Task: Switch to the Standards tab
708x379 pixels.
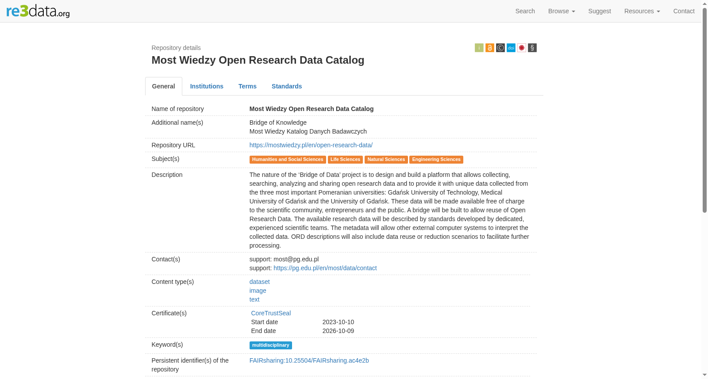Action: pos(287,86)
